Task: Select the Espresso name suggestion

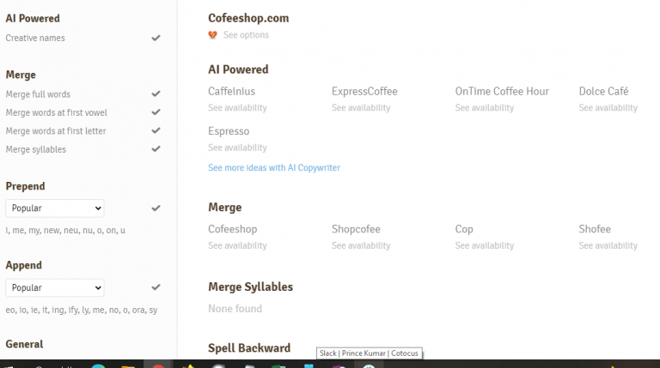Action: click(229, 131)
